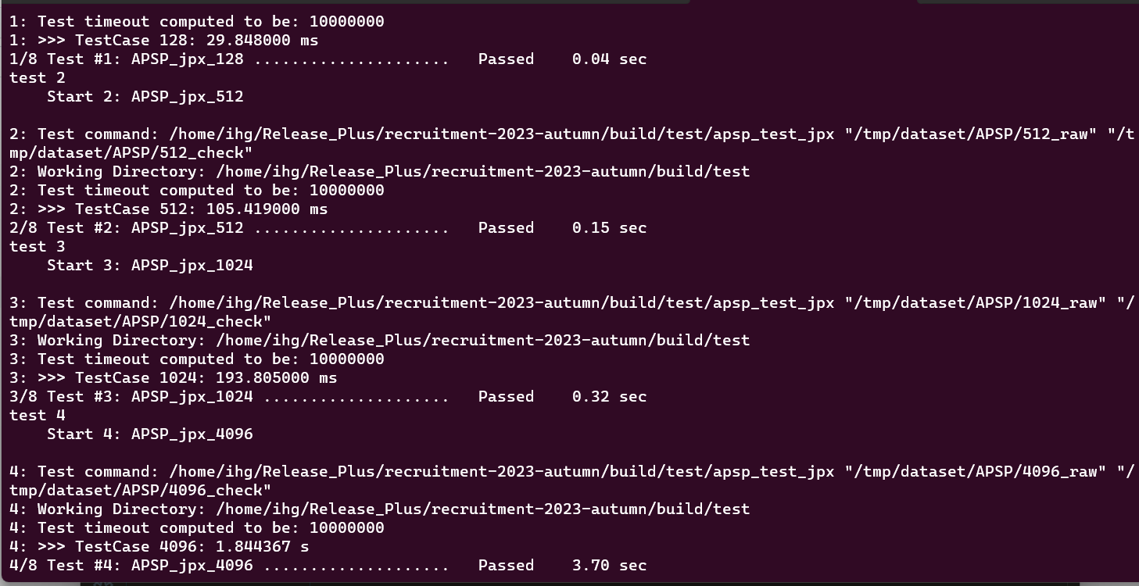Click the "Start 4: APSP_jpx_4096" line
This screenshot has width=1139, height=586.
[x=149, y=434]
